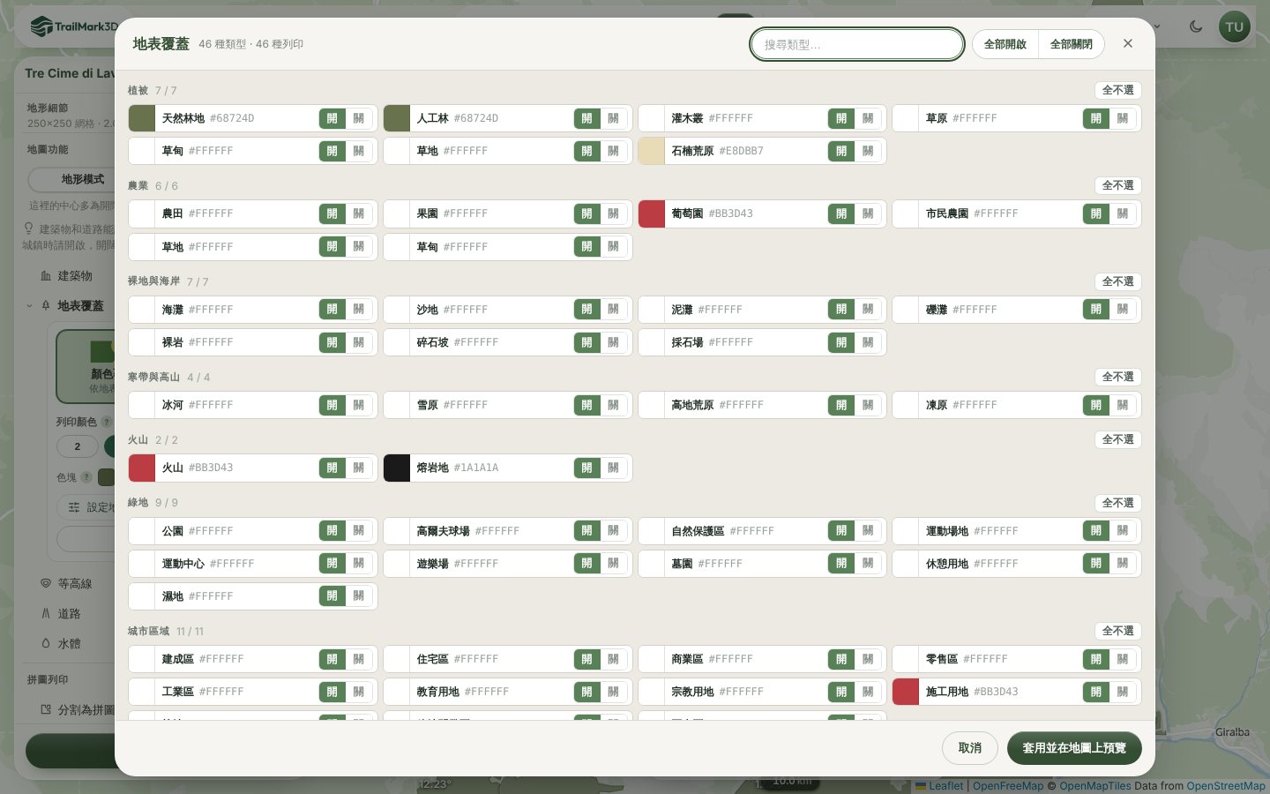Turn on 高爾夫球場 with its 開 toggle
The height and width of the screenshot is (794, 1270).
[586, 531]
